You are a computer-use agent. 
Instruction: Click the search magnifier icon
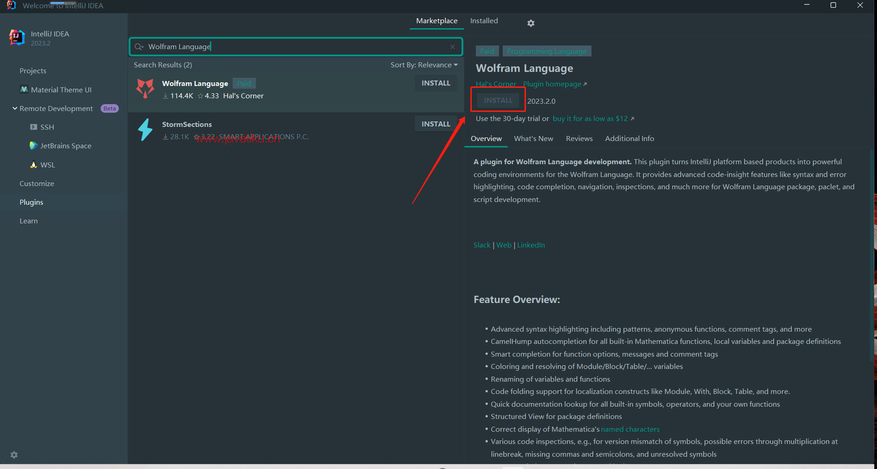[x=138, y=47]
